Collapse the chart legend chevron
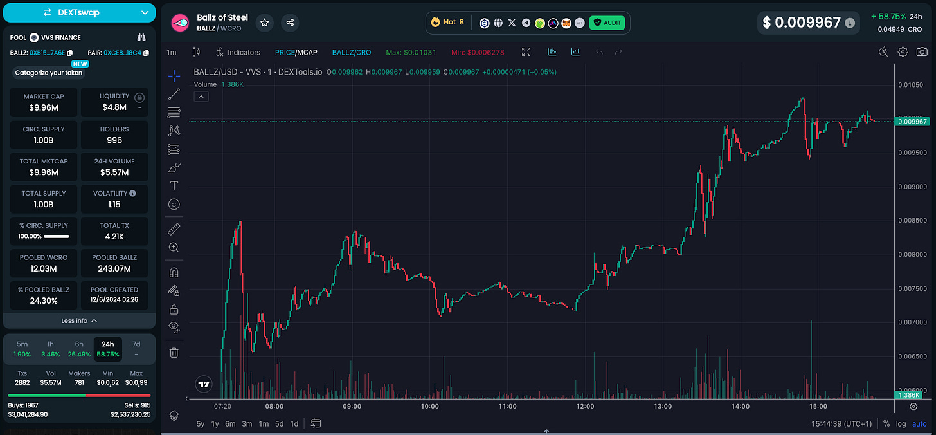936x435 pixels. click(x=201, y=97)
